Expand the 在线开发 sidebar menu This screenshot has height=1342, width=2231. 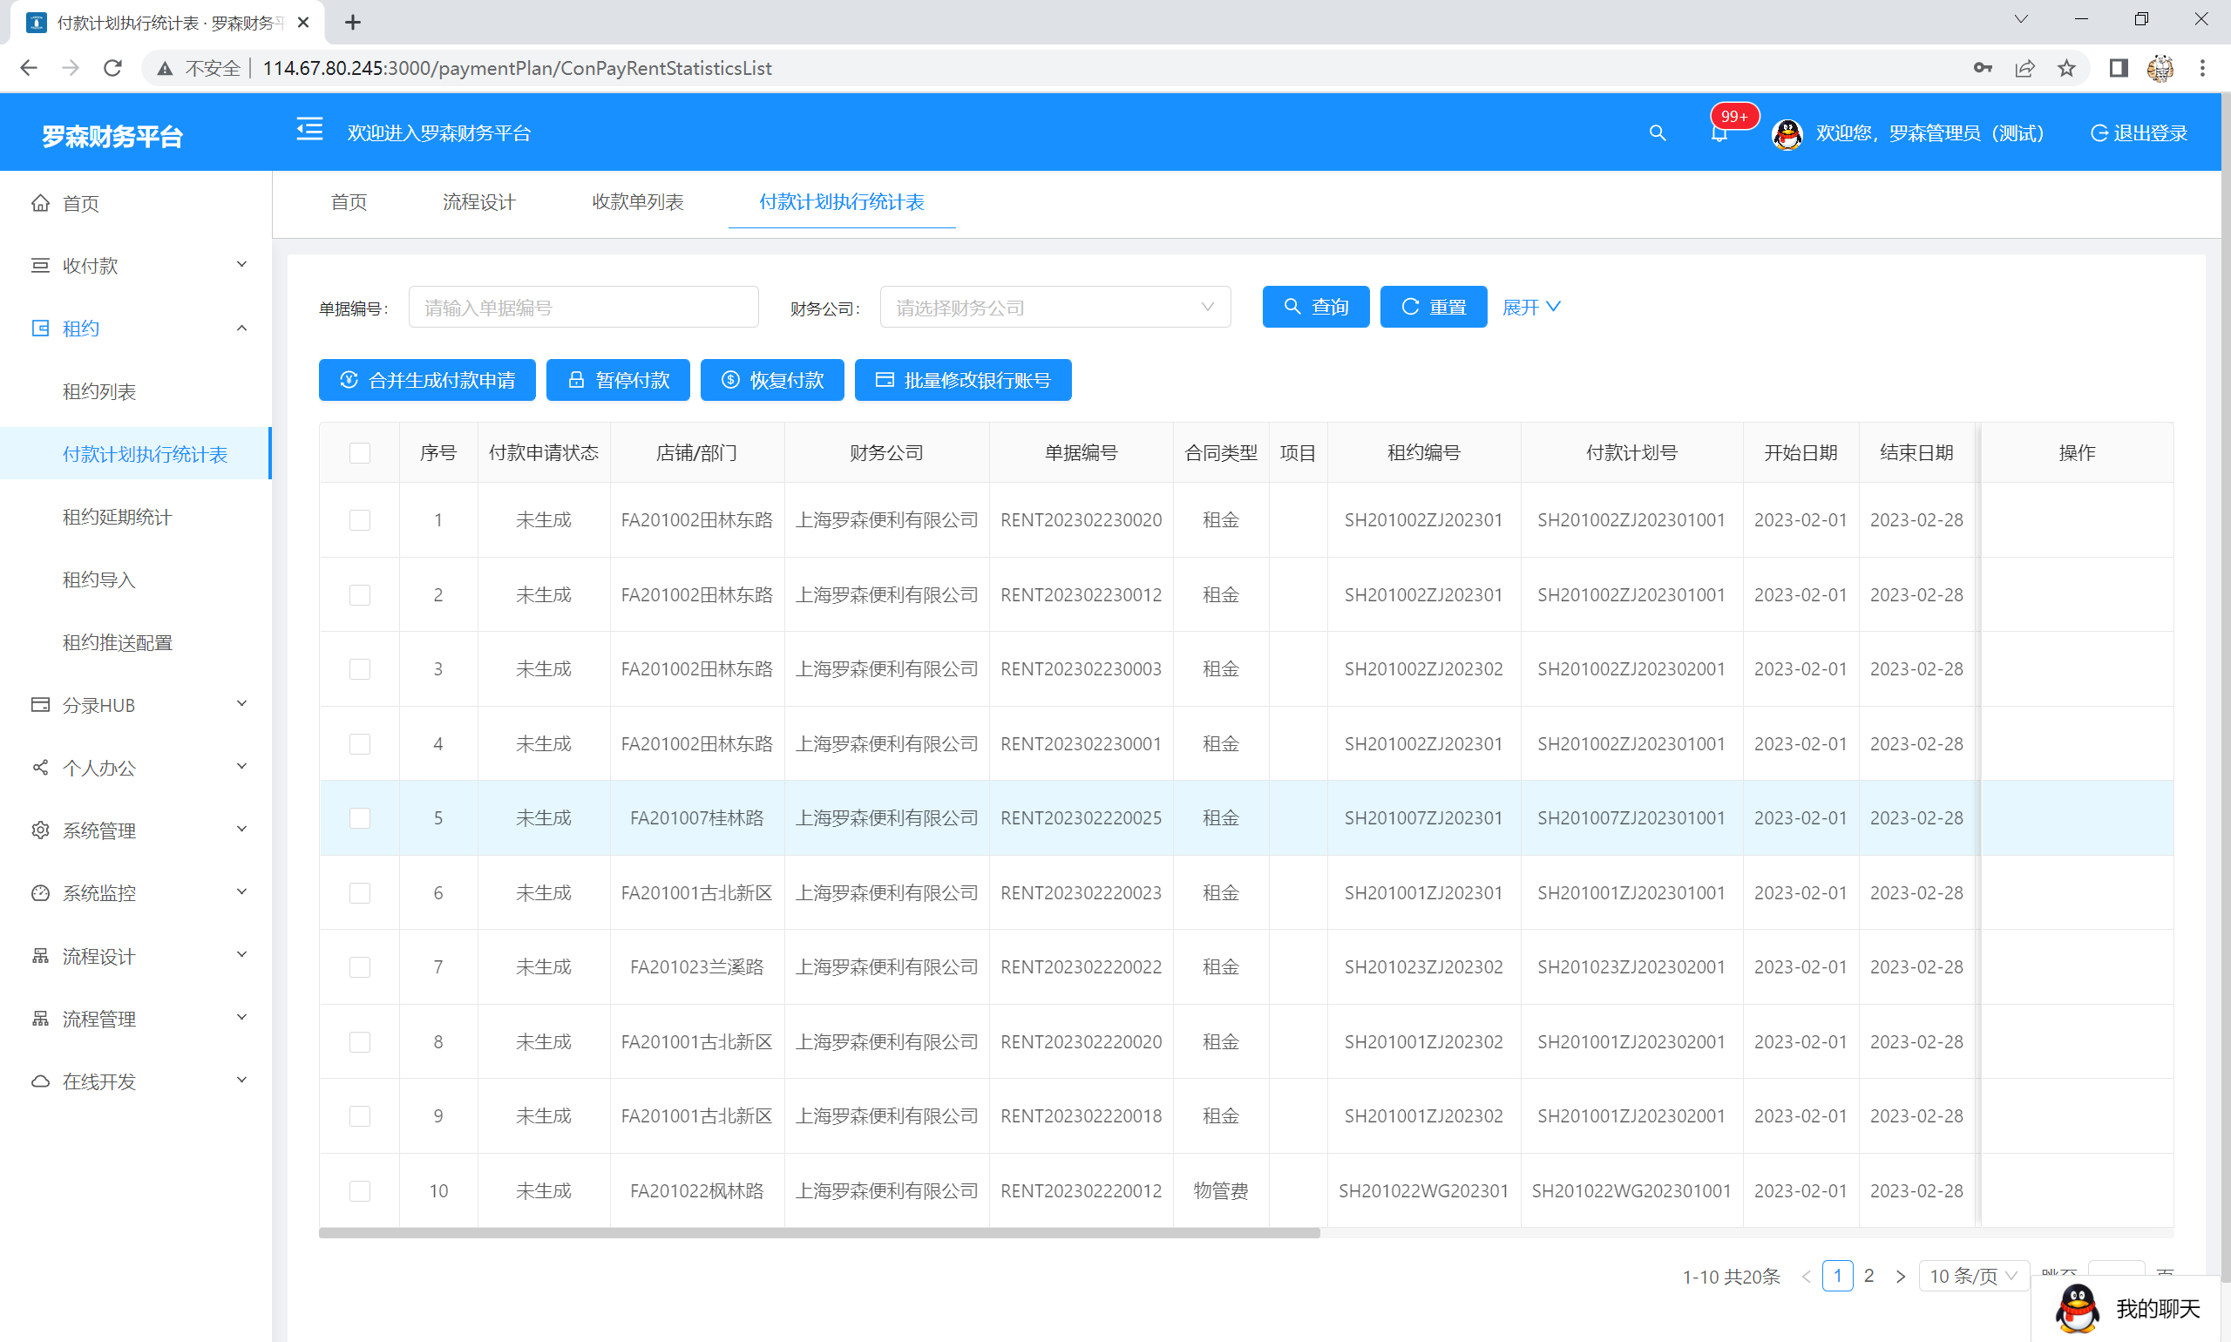[x=136, y=1081]
